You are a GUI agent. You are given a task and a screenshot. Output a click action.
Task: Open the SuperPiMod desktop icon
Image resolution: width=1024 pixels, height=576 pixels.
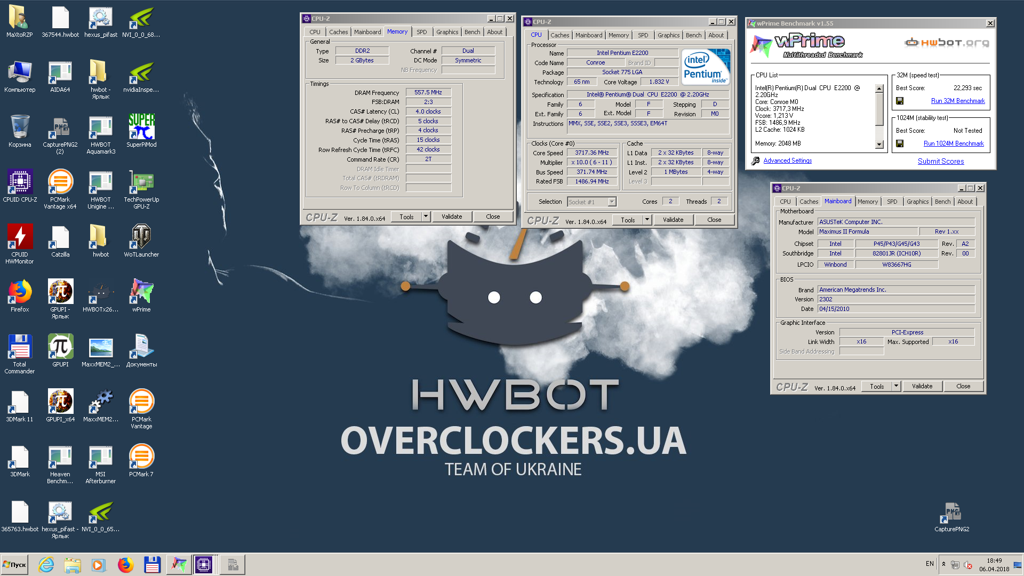(x=141, y=131)
